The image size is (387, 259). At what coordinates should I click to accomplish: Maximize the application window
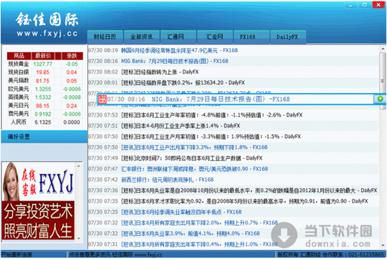tap(363, 5)
